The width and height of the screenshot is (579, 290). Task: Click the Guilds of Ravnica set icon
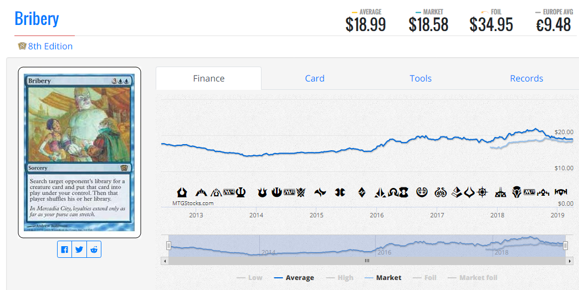pyautogui.click(x=543, y=192)
